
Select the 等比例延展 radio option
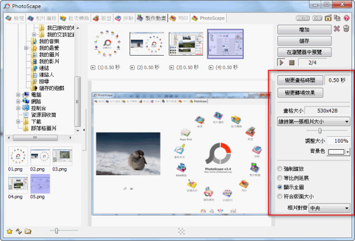coord(280,177)
